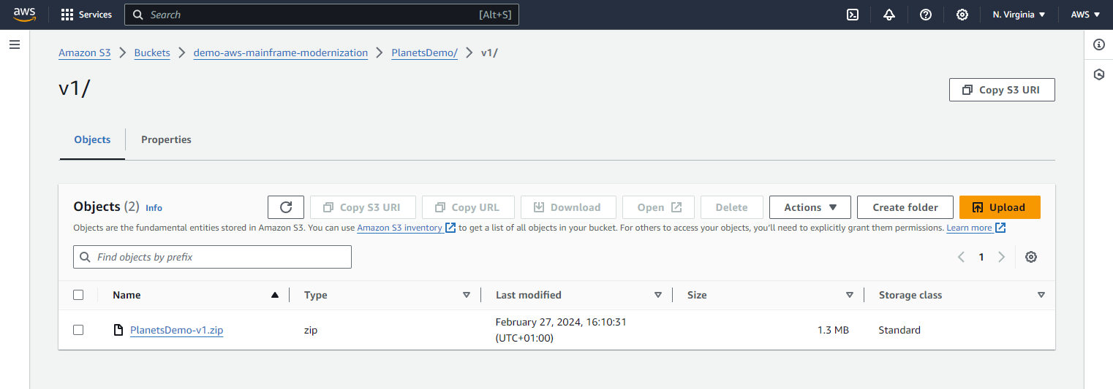Sort by the Size column arrow

pos(850,295)
